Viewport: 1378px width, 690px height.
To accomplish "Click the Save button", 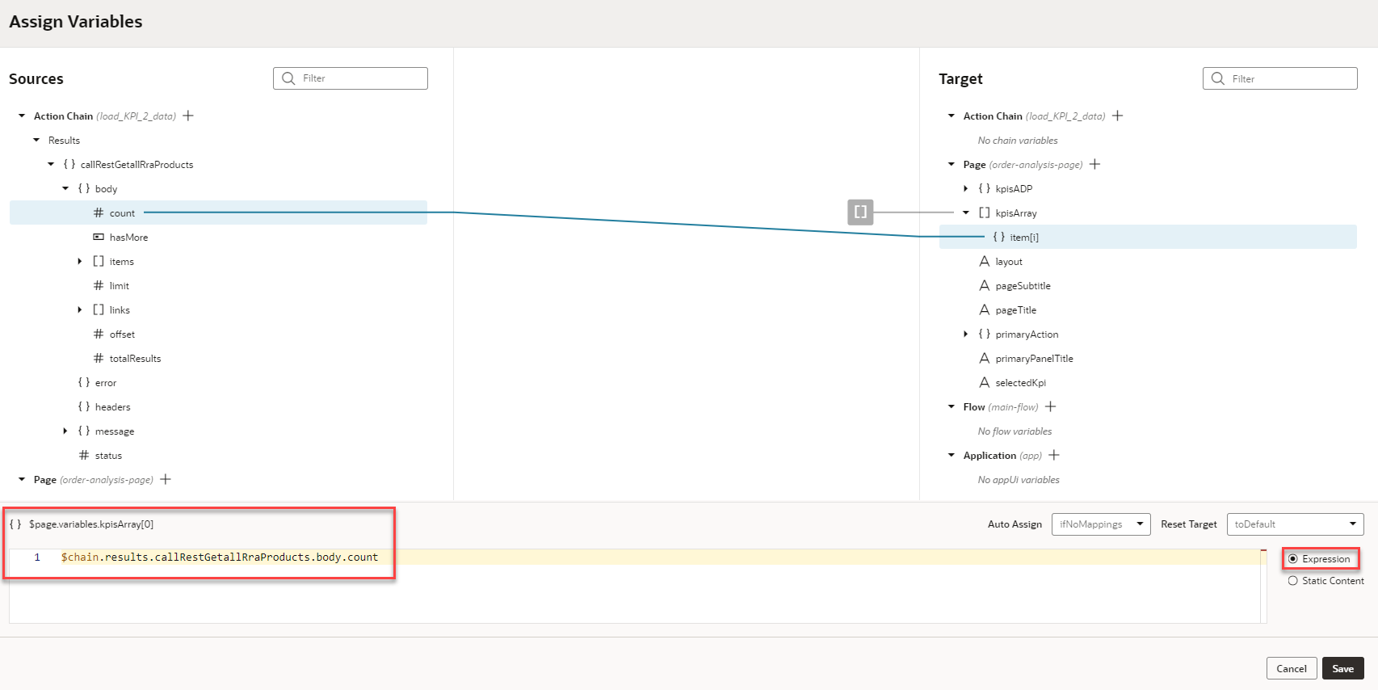I will pyautogui.click(x=1342, y=668).
